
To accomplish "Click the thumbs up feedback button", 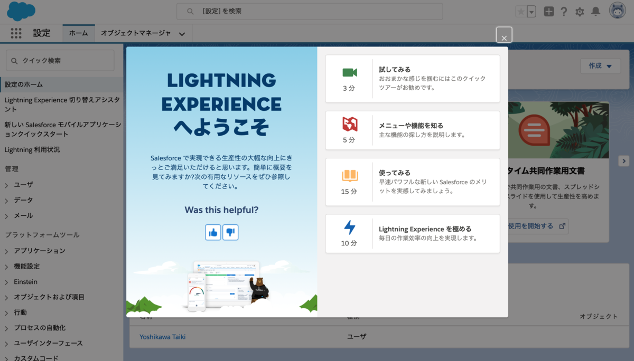I will pos(213,232).
